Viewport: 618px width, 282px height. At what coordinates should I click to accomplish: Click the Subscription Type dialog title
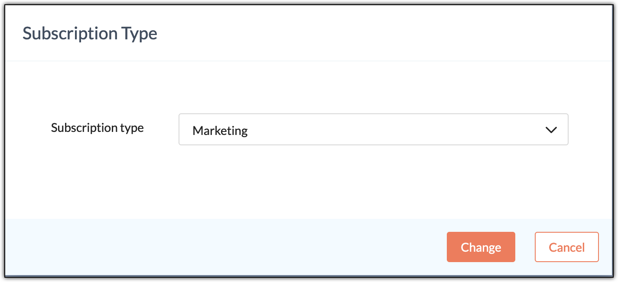(x=90, y=33)
